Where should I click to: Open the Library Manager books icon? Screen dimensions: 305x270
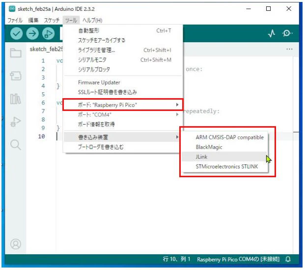(x=16, y=99)
